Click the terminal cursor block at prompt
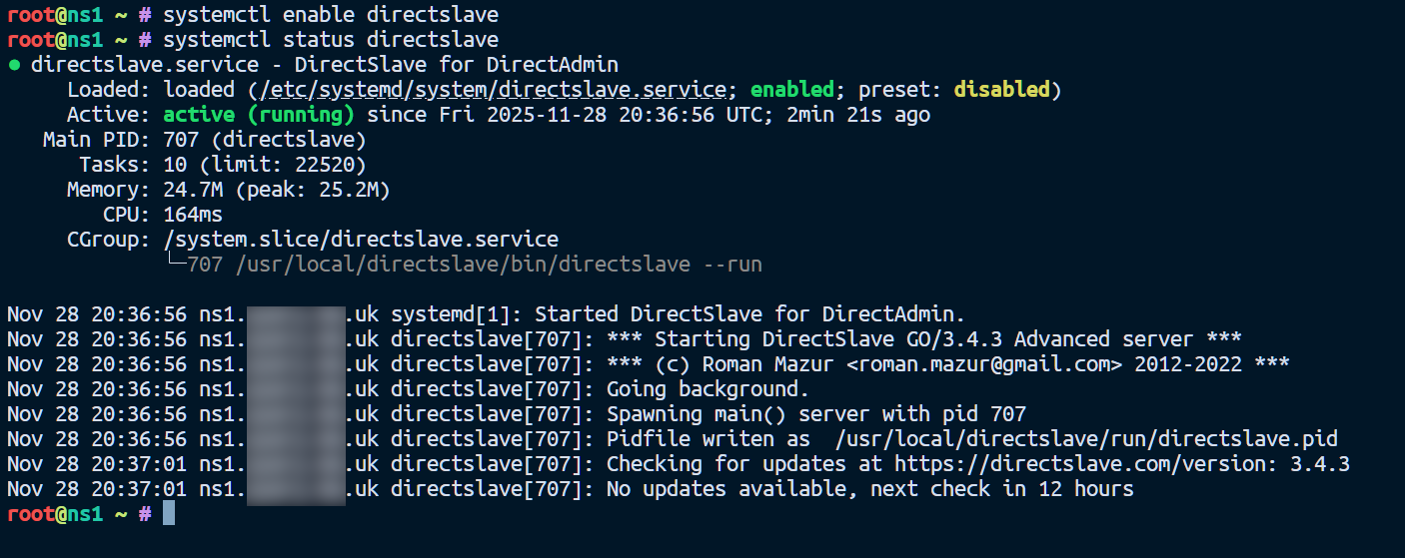 [x=168, y=513]
